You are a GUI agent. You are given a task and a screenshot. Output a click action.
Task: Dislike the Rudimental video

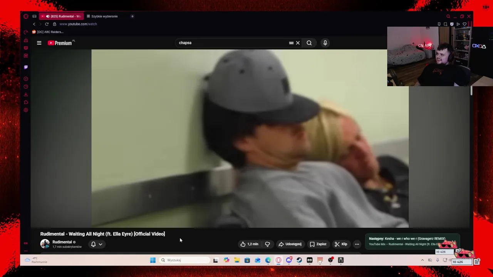pyautogui.click(x=267, y=244)
